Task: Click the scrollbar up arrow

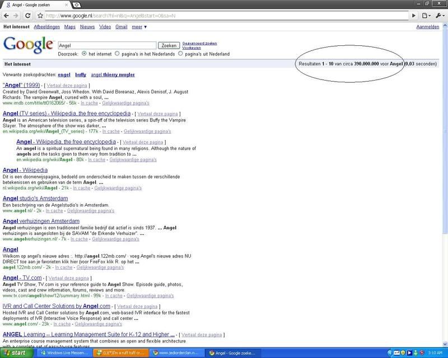Action: click(x=445, y=25)
